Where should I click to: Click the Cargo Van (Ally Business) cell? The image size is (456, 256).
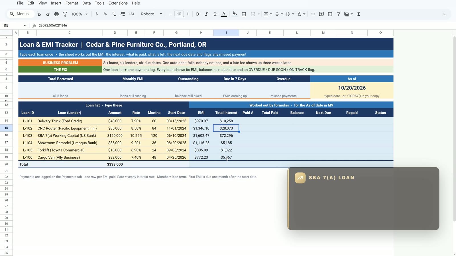(x=69, y=157)
